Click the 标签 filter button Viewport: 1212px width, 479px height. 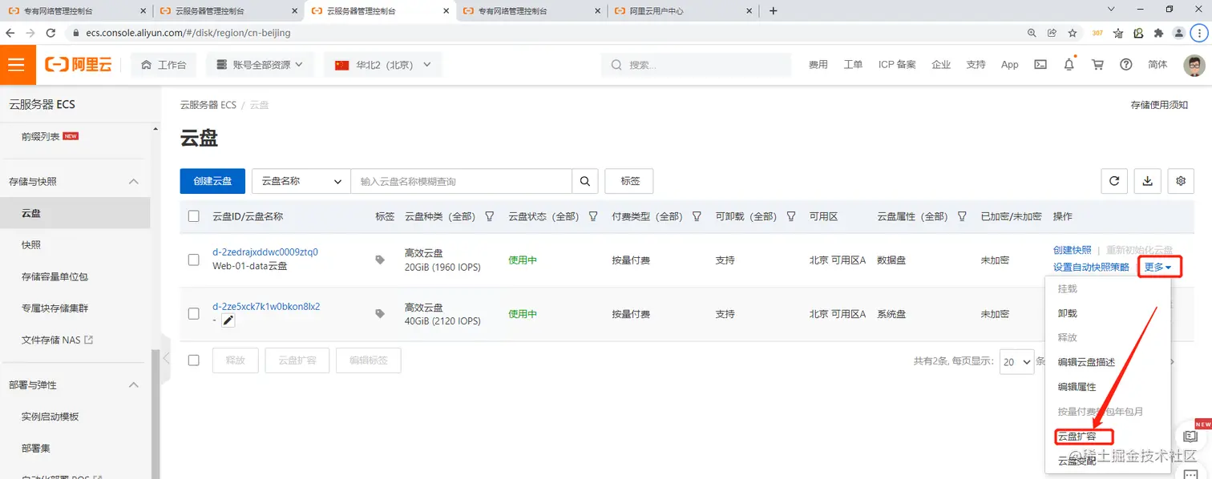(x=629, y=181)
